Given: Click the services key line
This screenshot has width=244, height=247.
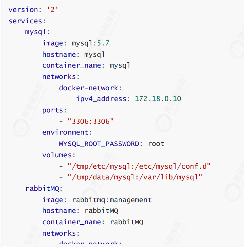Looking at the screenshot, I should (x=27, y=21).
